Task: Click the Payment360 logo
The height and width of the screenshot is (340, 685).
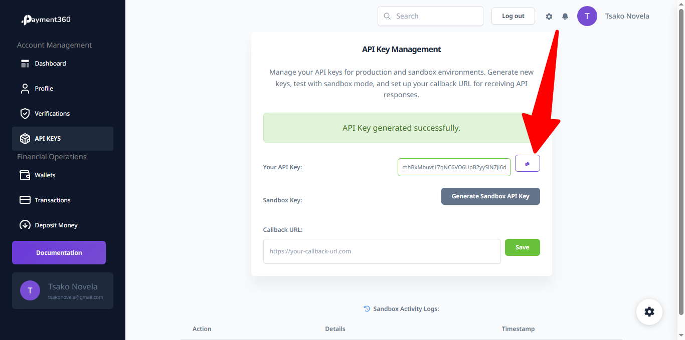Action: tap(46, 20)
